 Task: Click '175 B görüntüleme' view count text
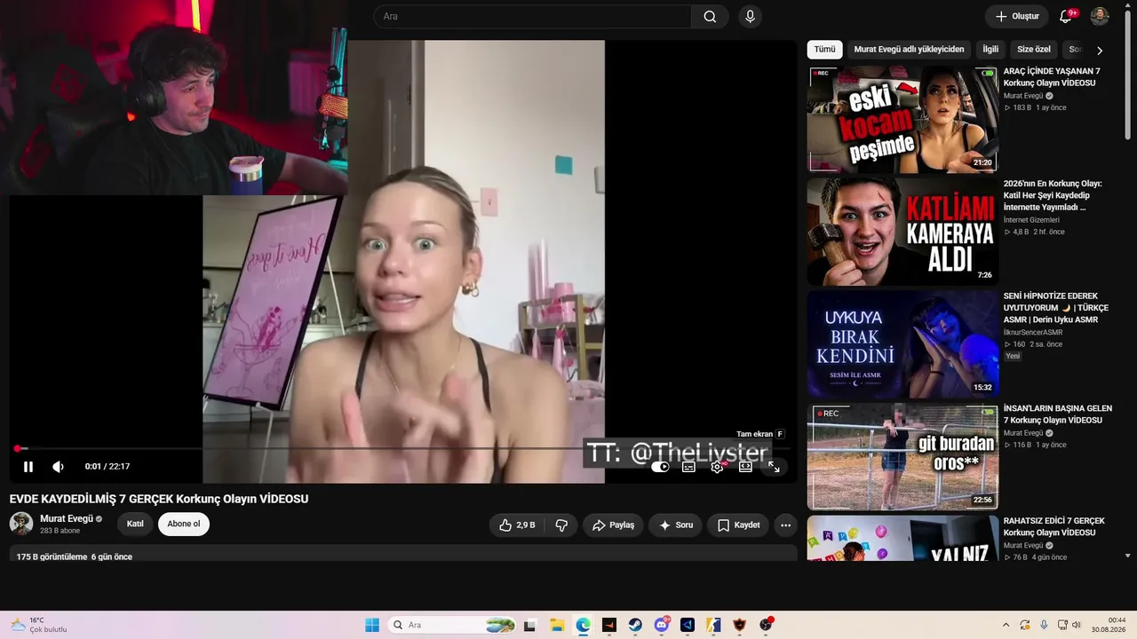tap(52, 557)
